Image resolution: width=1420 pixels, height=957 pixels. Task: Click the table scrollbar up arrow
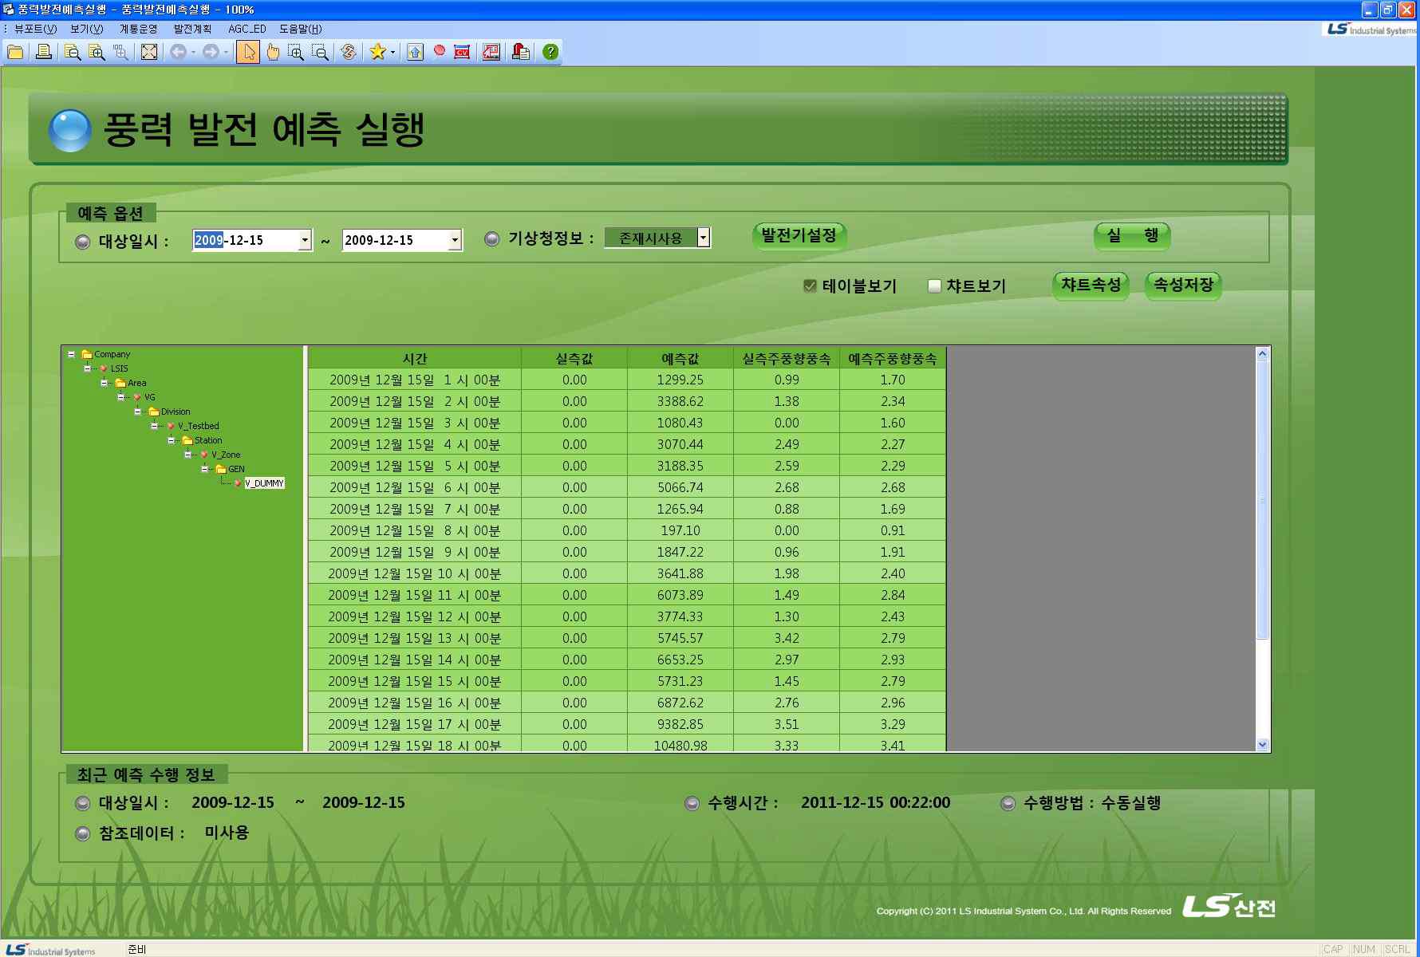(x=1262, y=353)
